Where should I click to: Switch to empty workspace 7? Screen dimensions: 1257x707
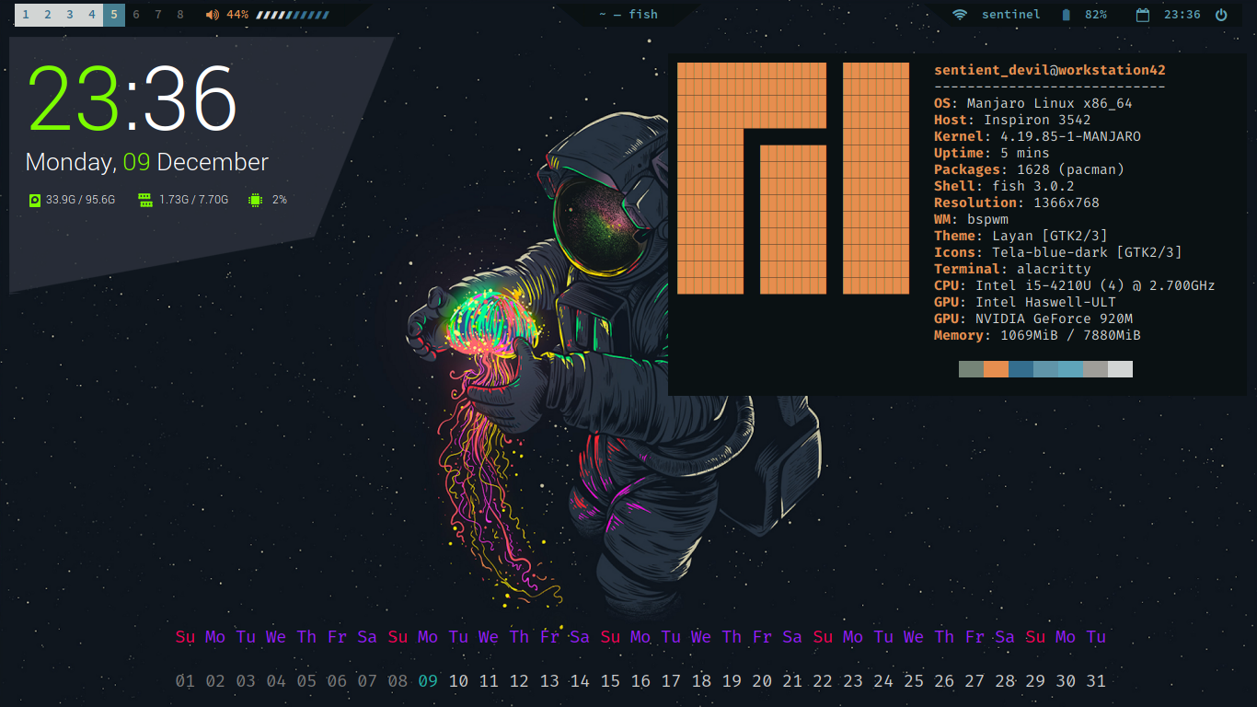pyautogui.click(x=158, y=15)
